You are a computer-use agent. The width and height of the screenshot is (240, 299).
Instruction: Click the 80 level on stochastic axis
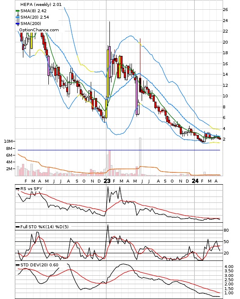226,230
